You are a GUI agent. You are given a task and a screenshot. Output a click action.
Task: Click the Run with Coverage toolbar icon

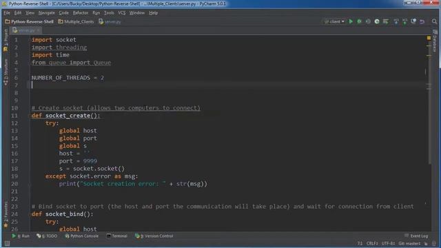click(368, 21)
